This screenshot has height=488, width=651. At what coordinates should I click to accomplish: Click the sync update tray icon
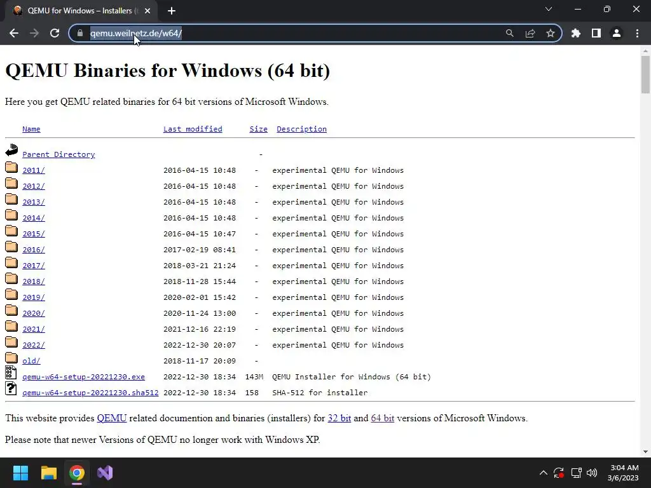[x=559, y=473]
